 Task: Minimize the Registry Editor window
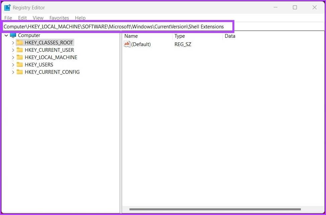(276, 7)
